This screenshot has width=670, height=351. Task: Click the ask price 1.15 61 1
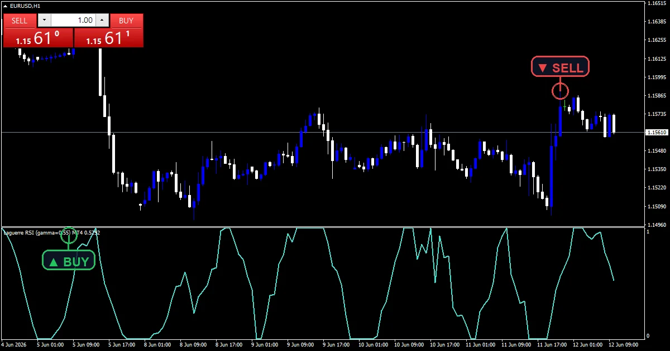[108, 38]
